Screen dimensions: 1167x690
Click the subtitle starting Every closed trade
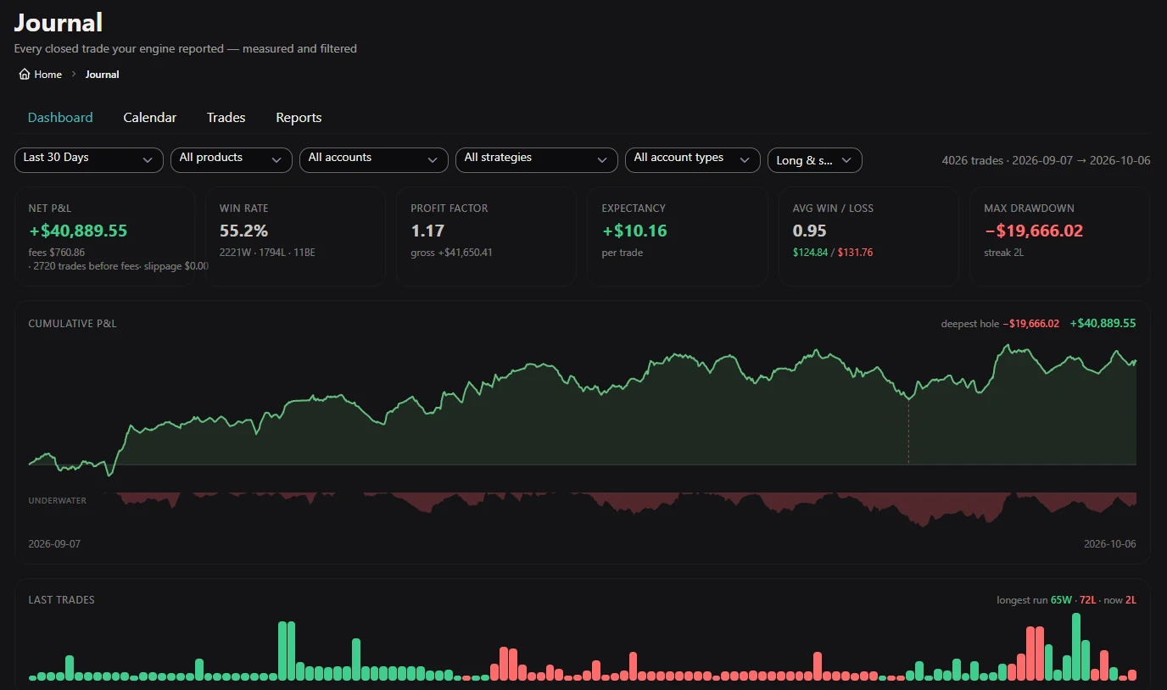pyautogui.click(x=186, y=49)
